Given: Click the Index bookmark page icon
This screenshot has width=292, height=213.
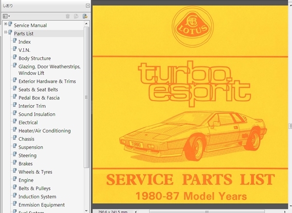Looking at the screenshot, I should coord(15,41).
